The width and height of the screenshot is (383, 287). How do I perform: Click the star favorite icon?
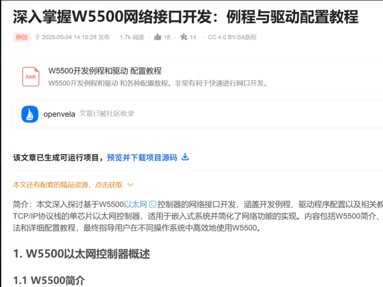tap(184, 37)
